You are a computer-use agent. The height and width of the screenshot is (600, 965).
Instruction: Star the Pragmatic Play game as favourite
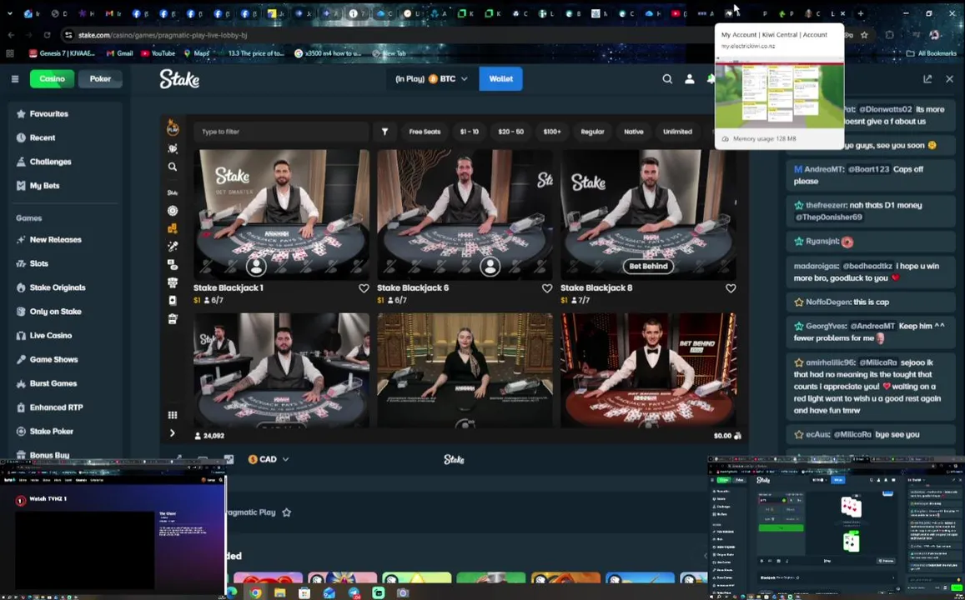coord(287,512)
